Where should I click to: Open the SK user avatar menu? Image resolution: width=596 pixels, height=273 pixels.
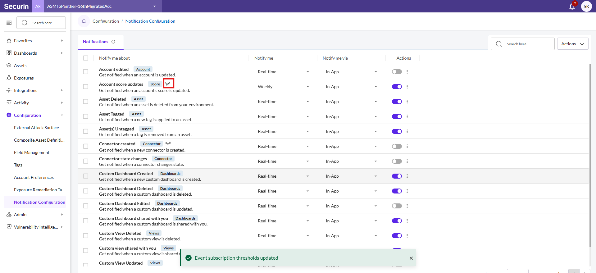(x=586, y=6)
